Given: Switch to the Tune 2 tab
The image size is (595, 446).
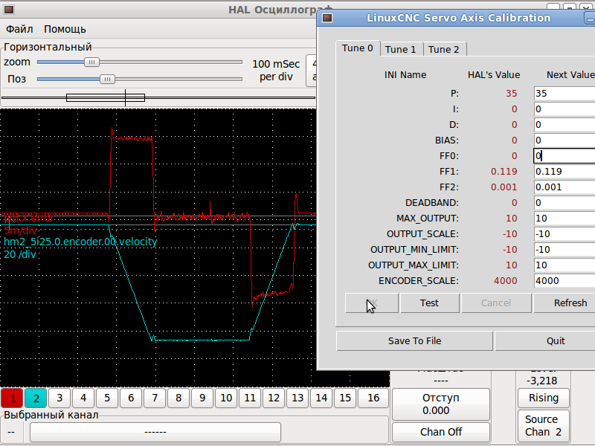Looking at the screenshot, I should (x=443, y=49).
